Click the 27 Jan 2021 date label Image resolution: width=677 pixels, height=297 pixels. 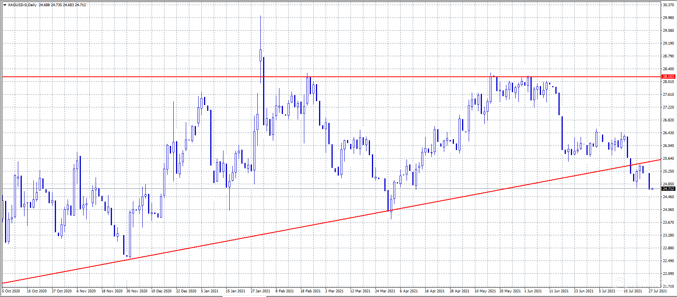click(260, 291)
